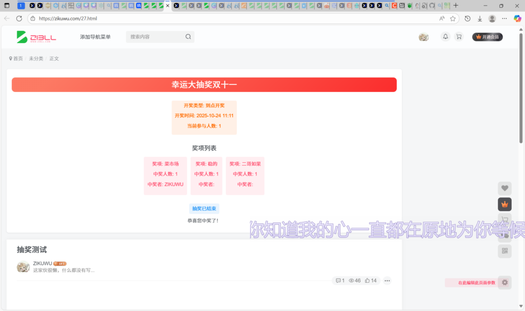Show the QR code floating button
The width and height of the screenshot is (525, 311).
504,251
